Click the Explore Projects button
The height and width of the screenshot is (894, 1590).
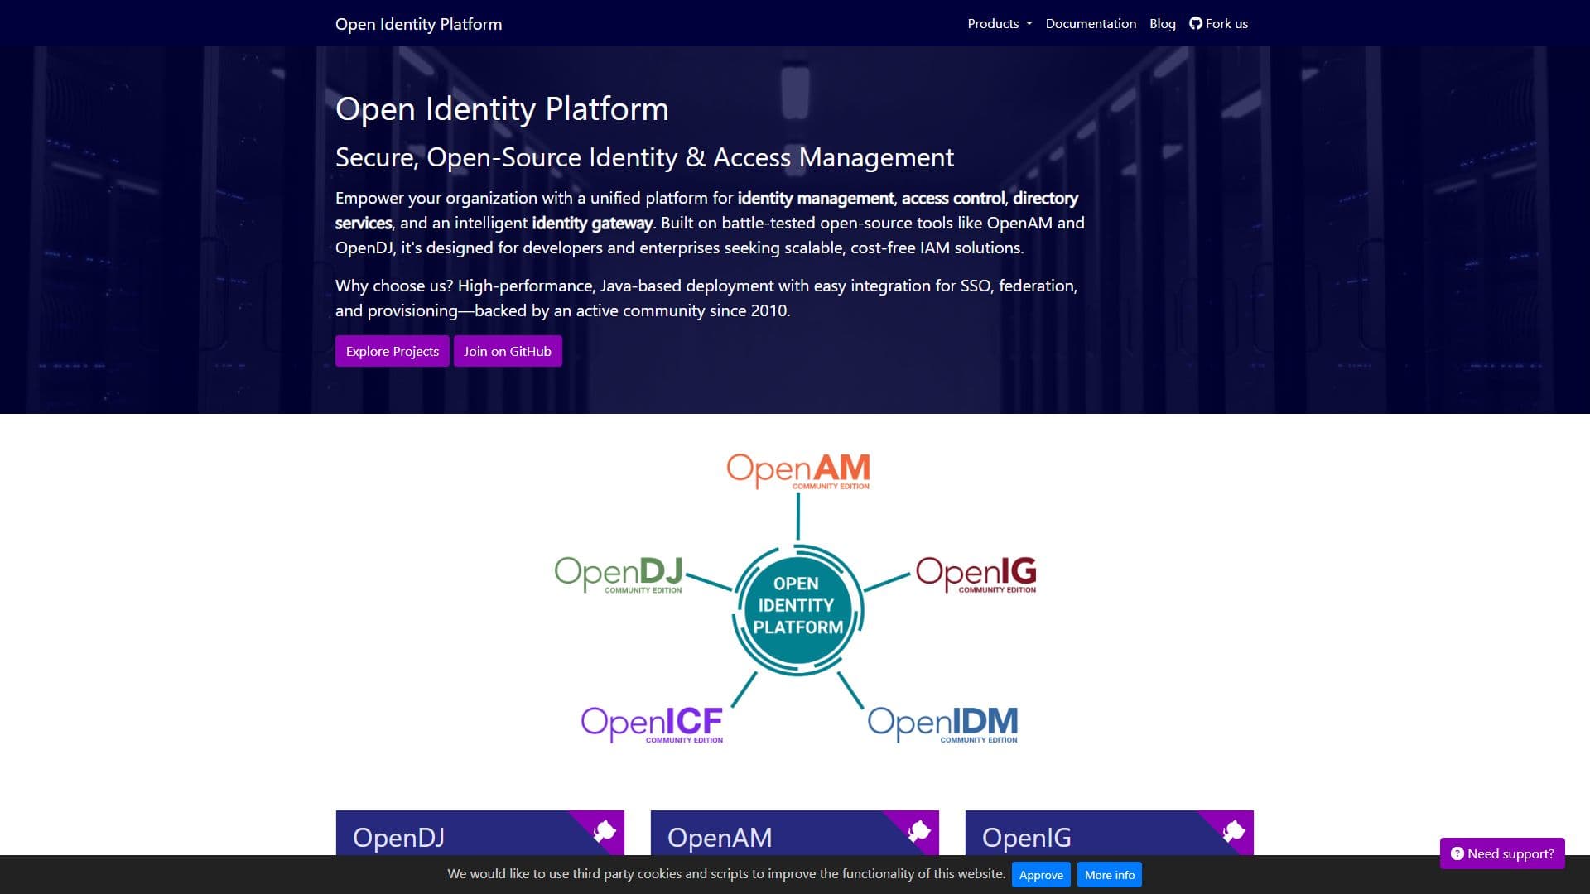point(393,351)
